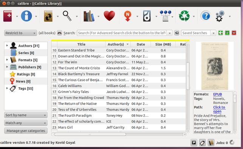Expand the Formats [5] category

click(7, 60)
